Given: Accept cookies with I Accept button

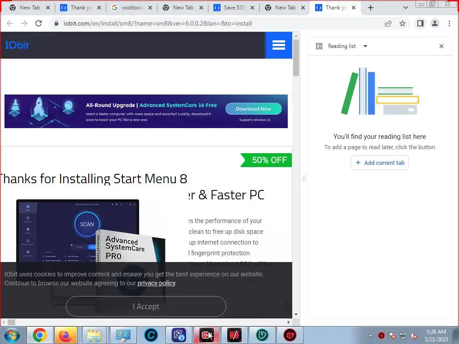Looking at the screenshot, I should pos(146,306).
